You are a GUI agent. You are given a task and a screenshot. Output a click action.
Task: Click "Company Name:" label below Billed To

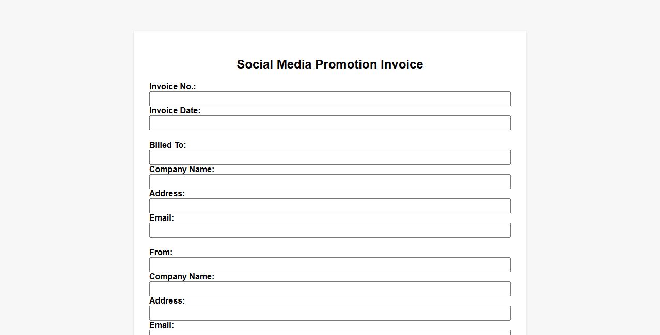tap(181, 170)
